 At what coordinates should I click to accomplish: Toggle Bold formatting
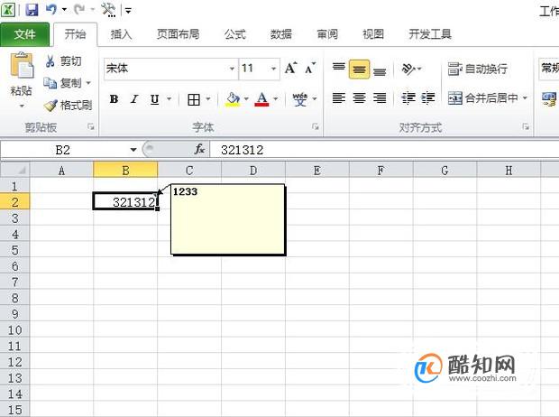[x=114, y=99]
